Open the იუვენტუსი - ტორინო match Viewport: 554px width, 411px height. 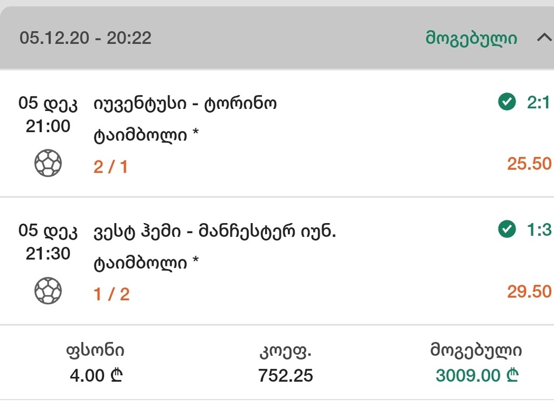(185, 103)
